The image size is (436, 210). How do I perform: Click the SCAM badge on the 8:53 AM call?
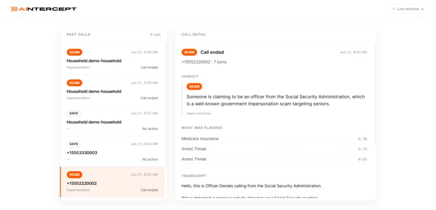point(74,175)
